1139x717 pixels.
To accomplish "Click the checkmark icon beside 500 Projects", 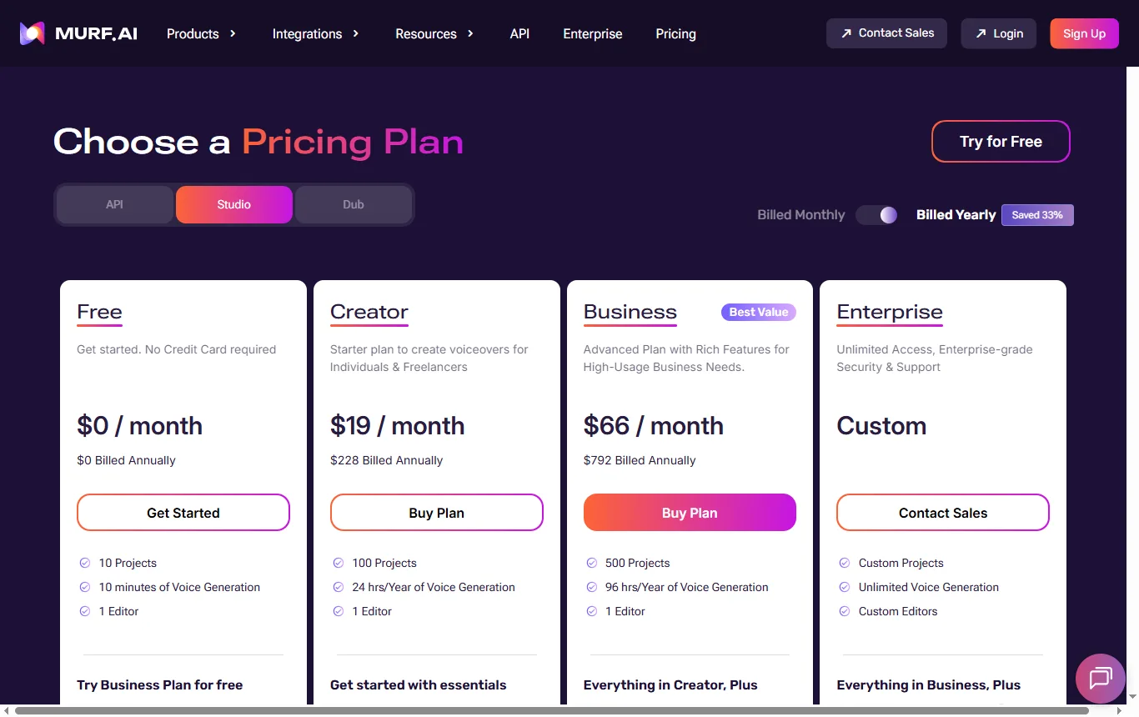I will (x=591, y=563).
